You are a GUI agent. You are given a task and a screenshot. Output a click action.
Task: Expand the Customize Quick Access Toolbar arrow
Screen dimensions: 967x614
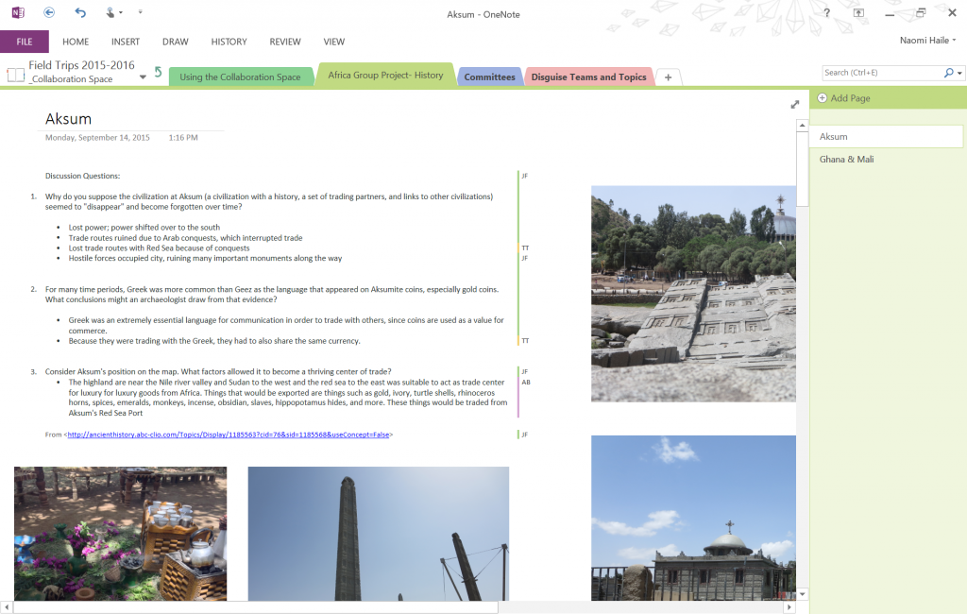[141, 13]
